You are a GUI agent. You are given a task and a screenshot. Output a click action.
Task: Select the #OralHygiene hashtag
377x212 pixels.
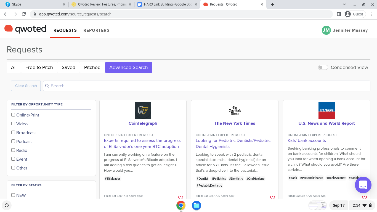pyautogui.click(x=256, y=179)
